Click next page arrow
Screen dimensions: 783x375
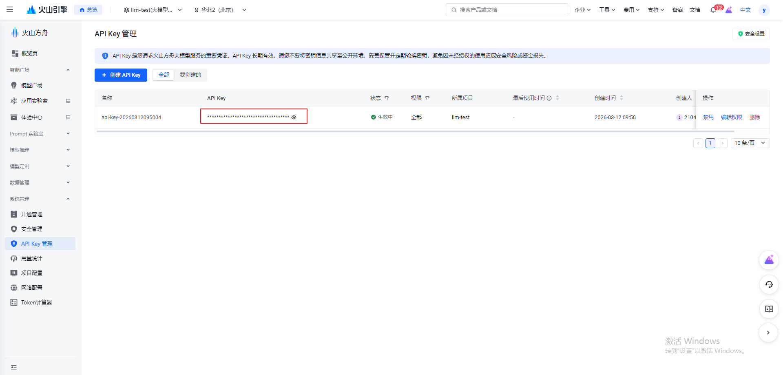[722, 143]
